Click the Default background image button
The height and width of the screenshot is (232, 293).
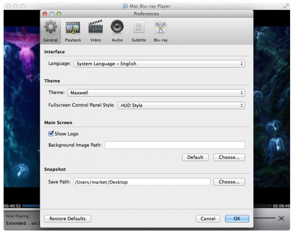(195, 157)
